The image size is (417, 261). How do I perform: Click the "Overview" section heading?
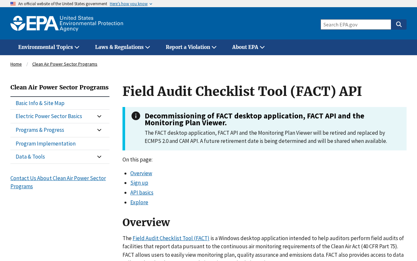point(146,223)
